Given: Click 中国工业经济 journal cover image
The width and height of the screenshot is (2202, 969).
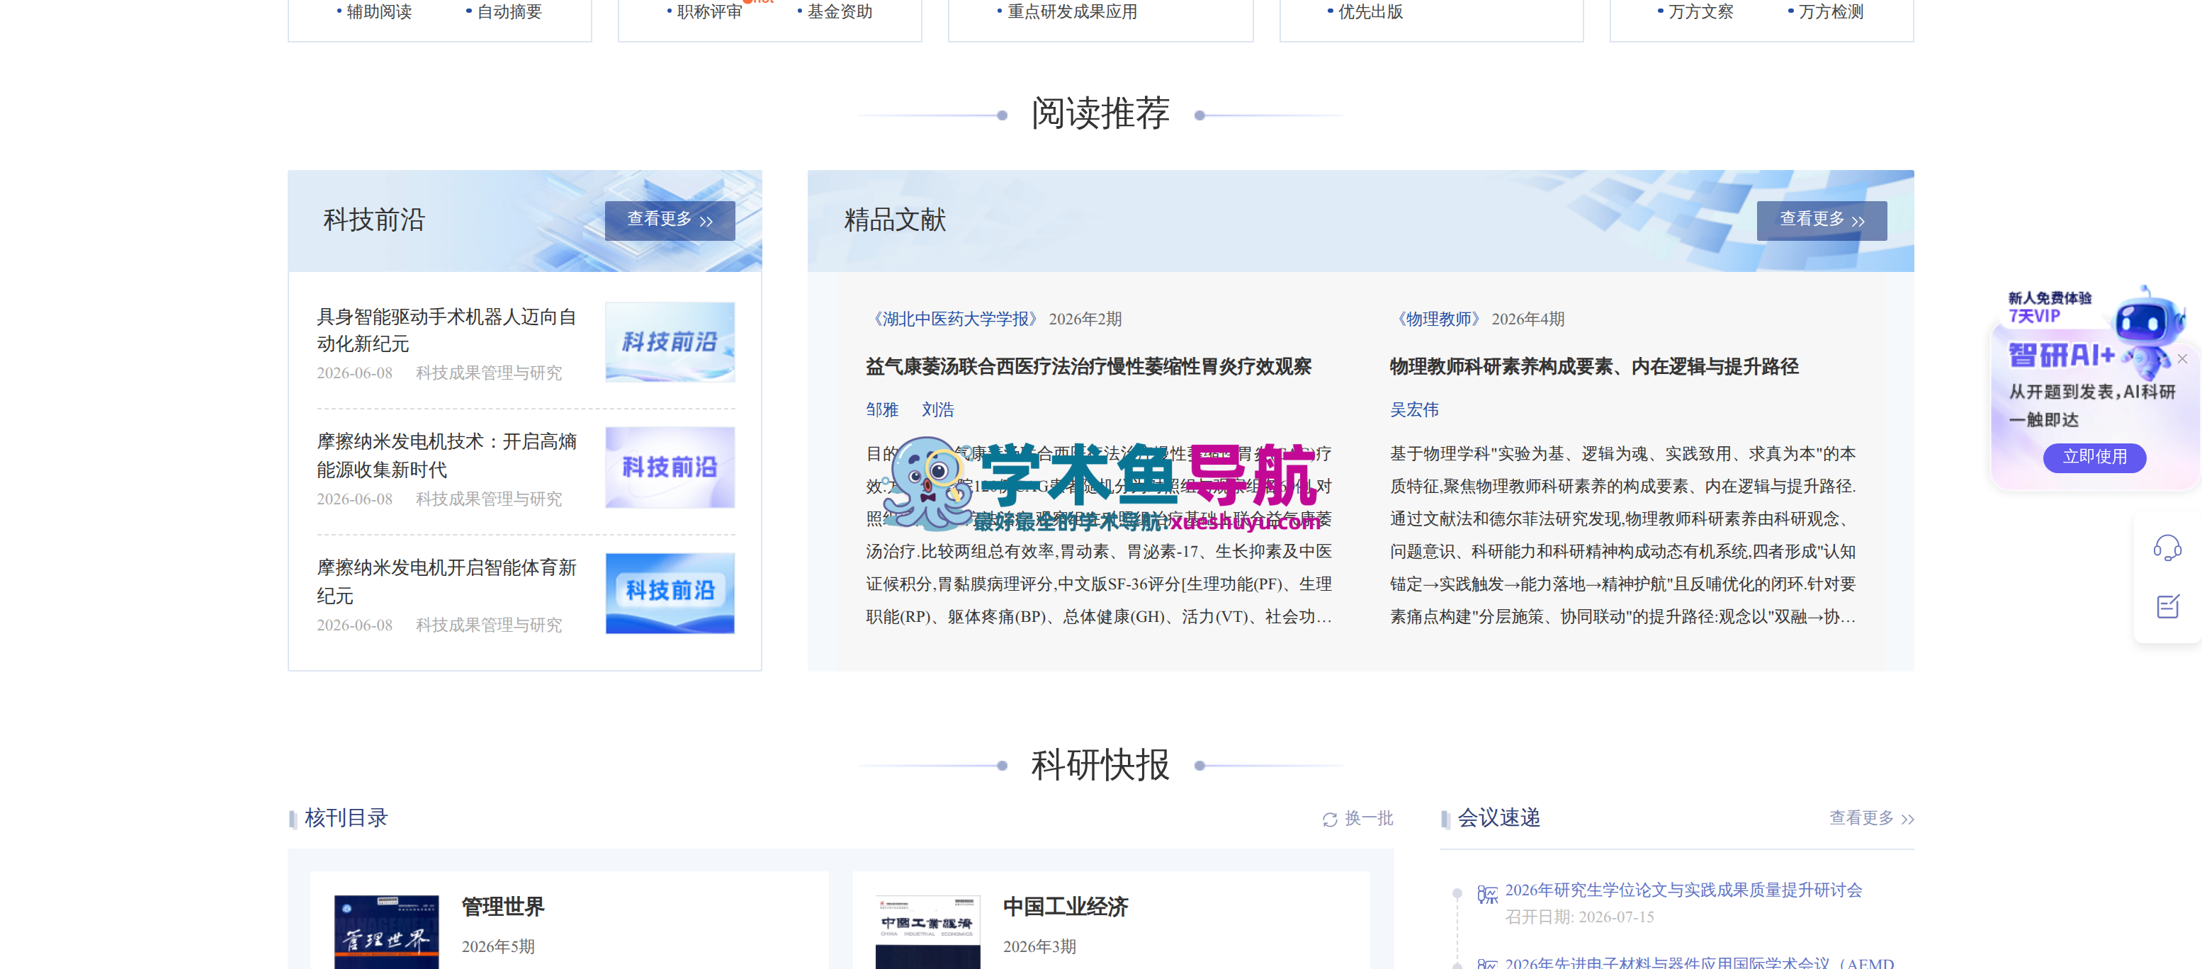Looking at the screenshot, I should coord(927,931).
